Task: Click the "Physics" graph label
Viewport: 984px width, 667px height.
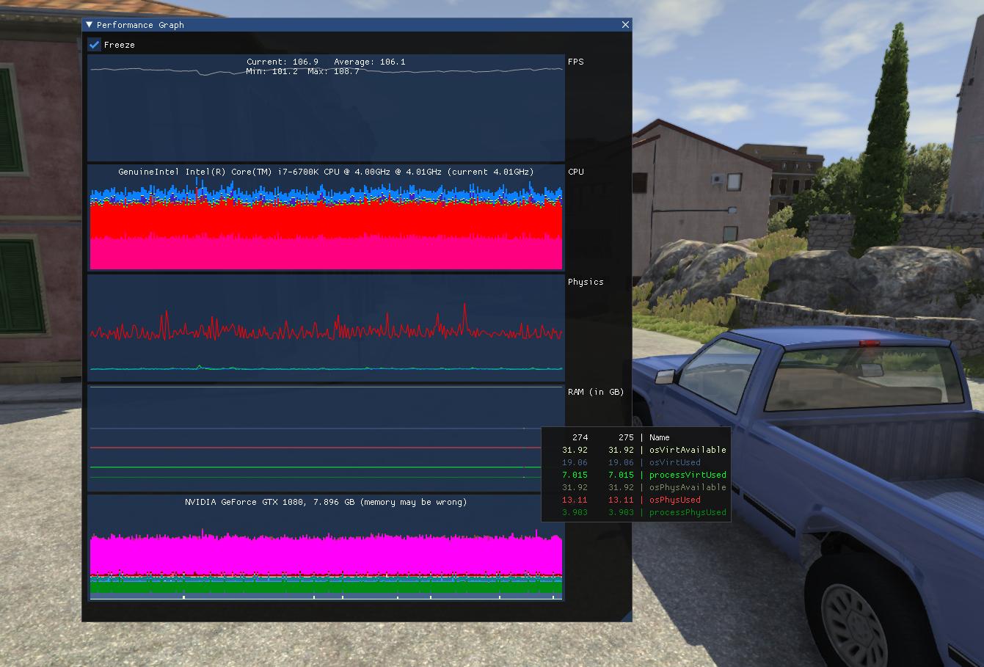Action: click(586, 282)
